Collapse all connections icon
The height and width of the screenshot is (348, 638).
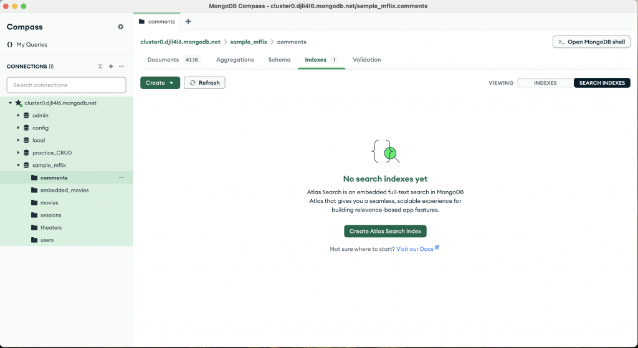[x=100, y=66]
